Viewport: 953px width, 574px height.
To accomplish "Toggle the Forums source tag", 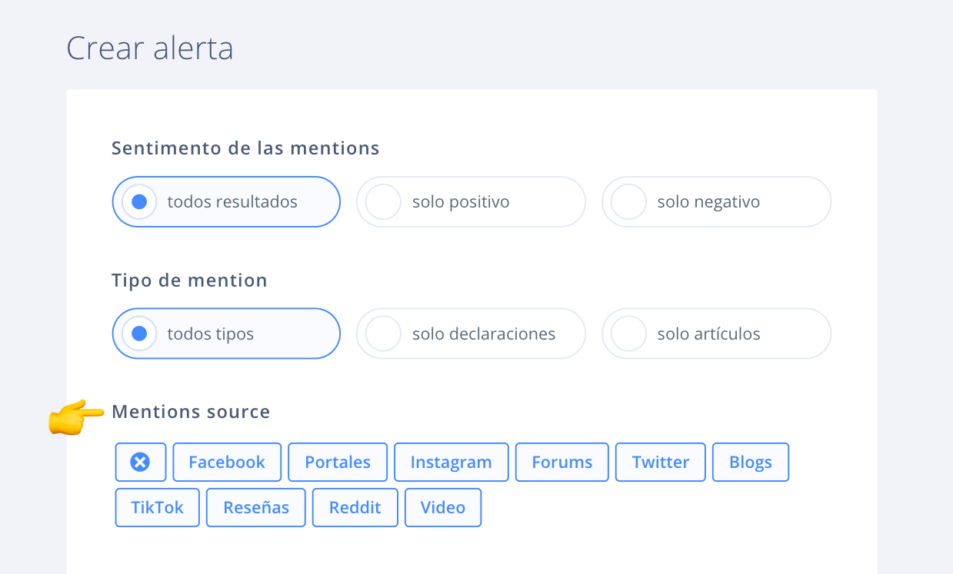I will (x=562, y=462).
